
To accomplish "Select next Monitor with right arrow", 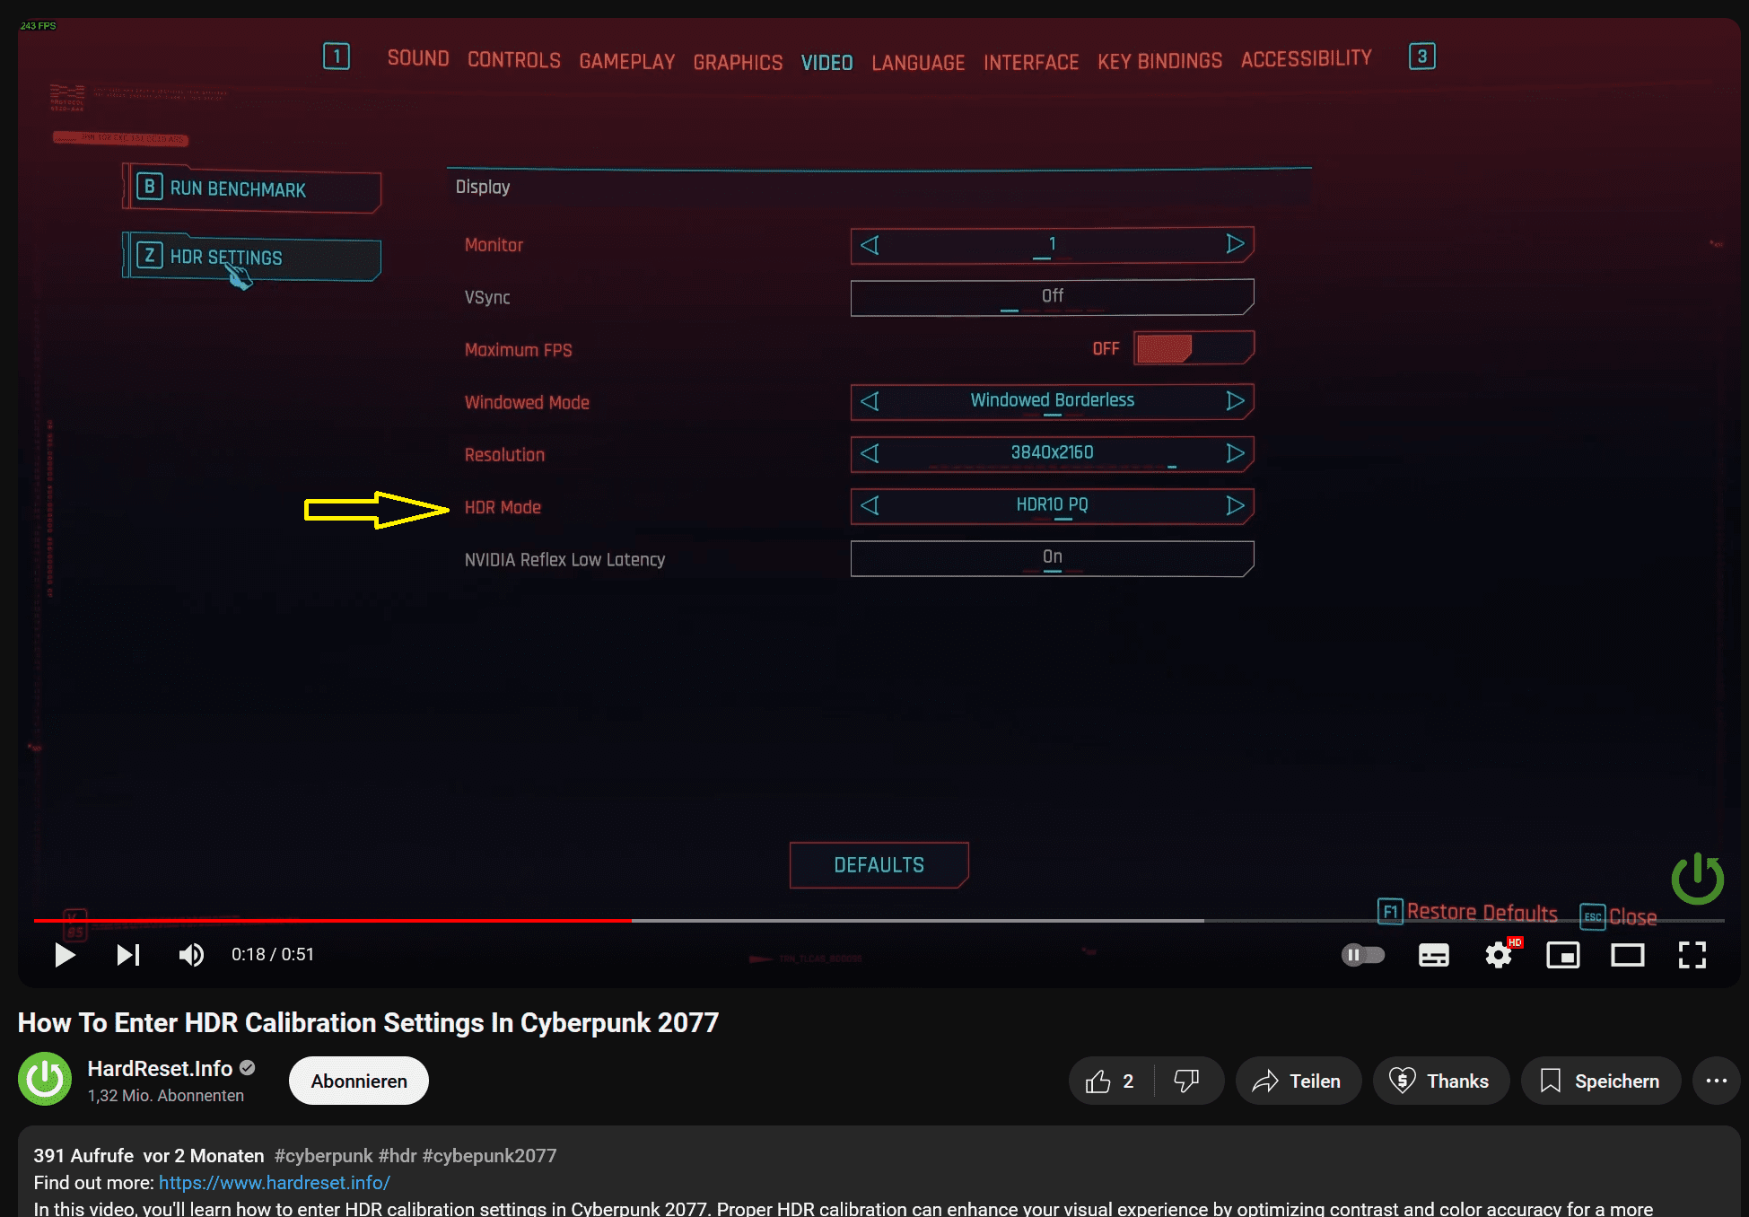I will pos(1235,244).
